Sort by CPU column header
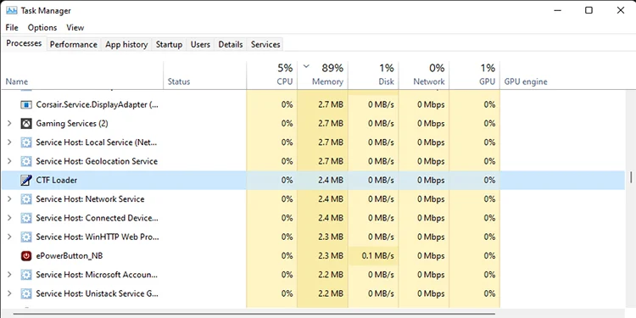Image resolution: width=636 pixels, height=318 pixels. pyautogui.click(x=271, y=75)
